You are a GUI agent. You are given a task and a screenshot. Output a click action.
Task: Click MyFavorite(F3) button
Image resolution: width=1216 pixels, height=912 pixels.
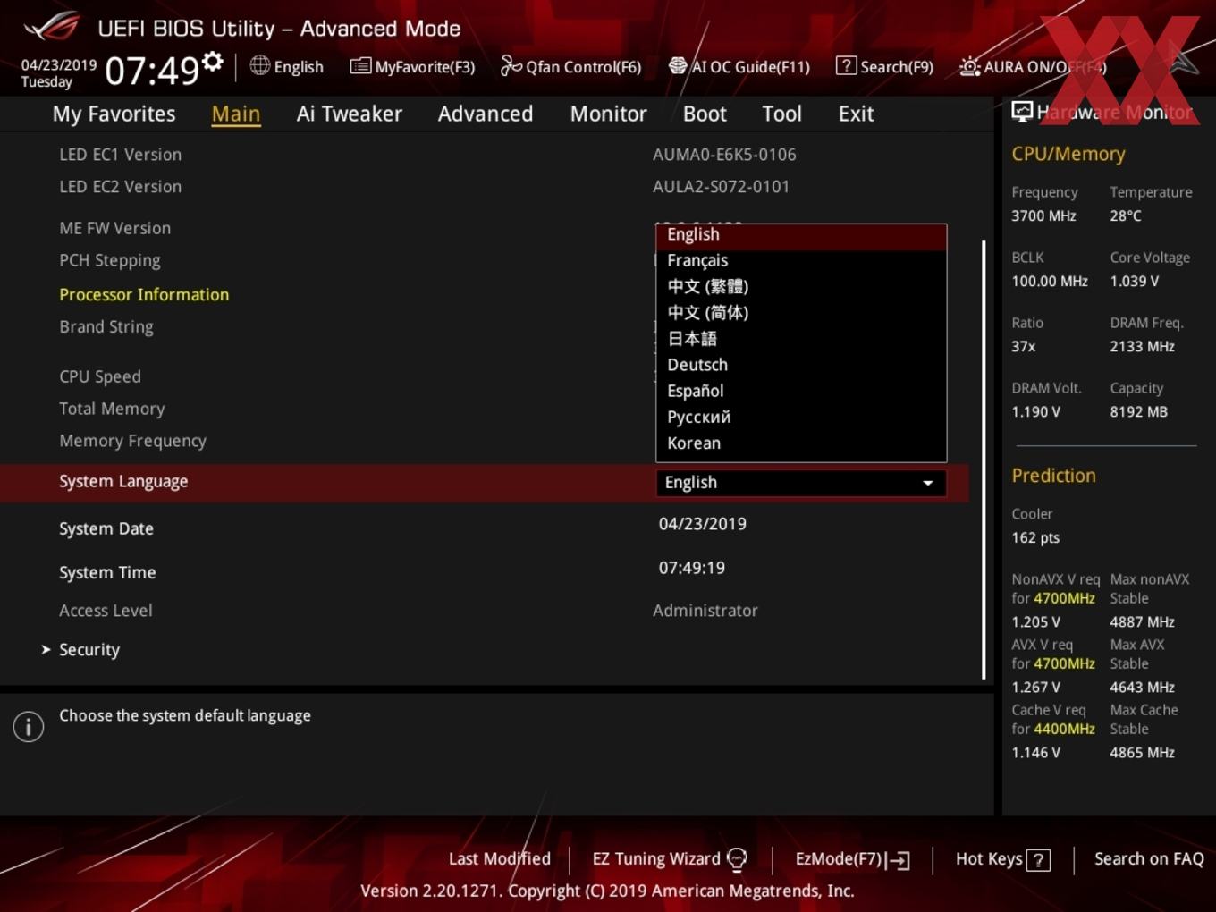click(x=413, y=67)
